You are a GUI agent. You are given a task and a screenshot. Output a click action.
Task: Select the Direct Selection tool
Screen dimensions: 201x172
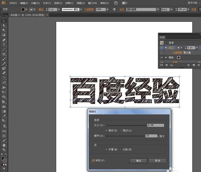point(4,25)
